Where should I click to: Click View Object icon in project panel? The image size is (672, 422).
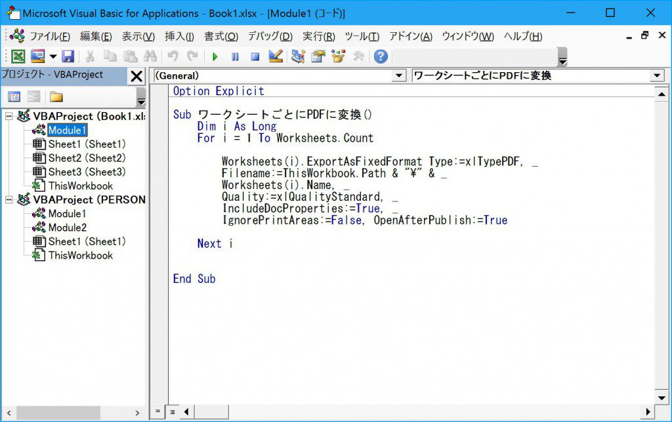(x=34, y=97)
